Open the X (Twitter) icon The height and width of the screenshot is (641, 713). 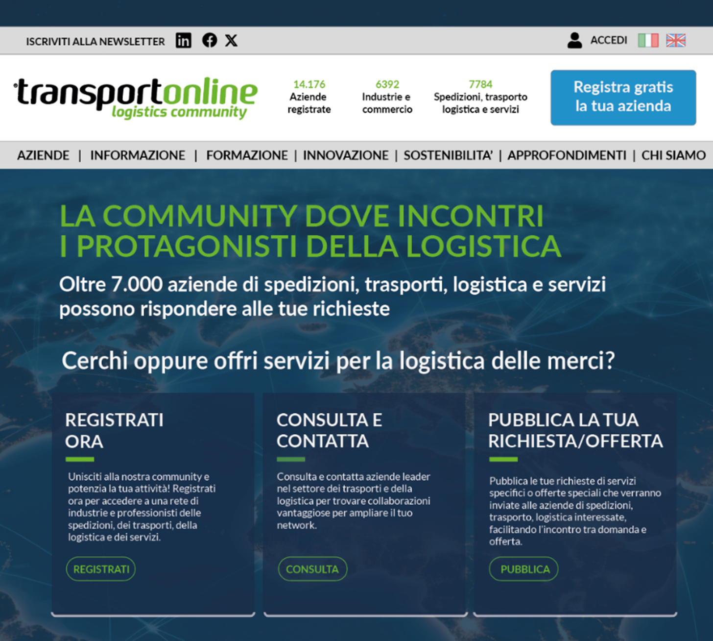tap(231, 40)
